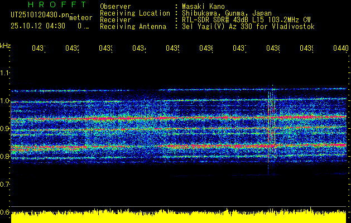Viewport: 351px width, 223px height.
Task: Click the green HROFFT title text
Action: click(x=57, y=4)
